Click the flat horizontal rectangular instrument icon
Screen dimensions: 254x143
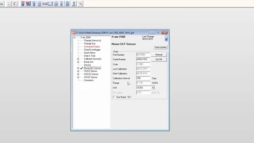[45, 4]
